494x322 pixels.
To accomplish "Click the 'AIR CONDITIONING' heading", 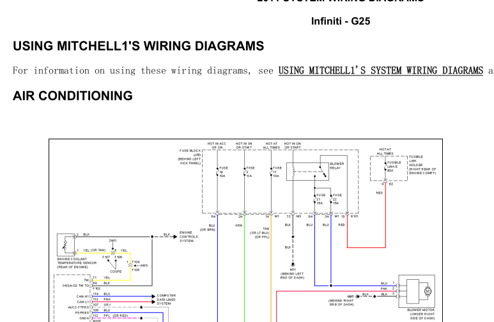I will click(x=73, y=96).
